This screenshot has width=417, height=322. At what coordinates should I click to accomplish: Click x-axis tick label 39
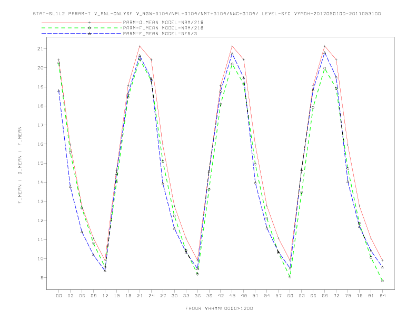pos(209,296)
